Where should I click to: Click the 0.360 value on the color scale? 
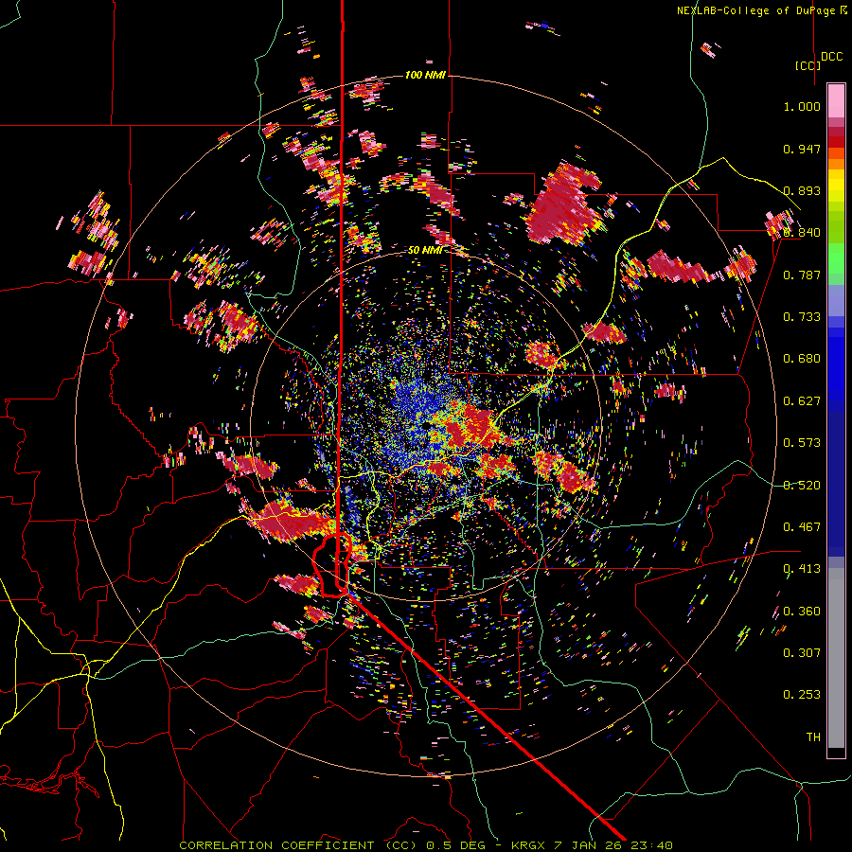pos(802,612)
